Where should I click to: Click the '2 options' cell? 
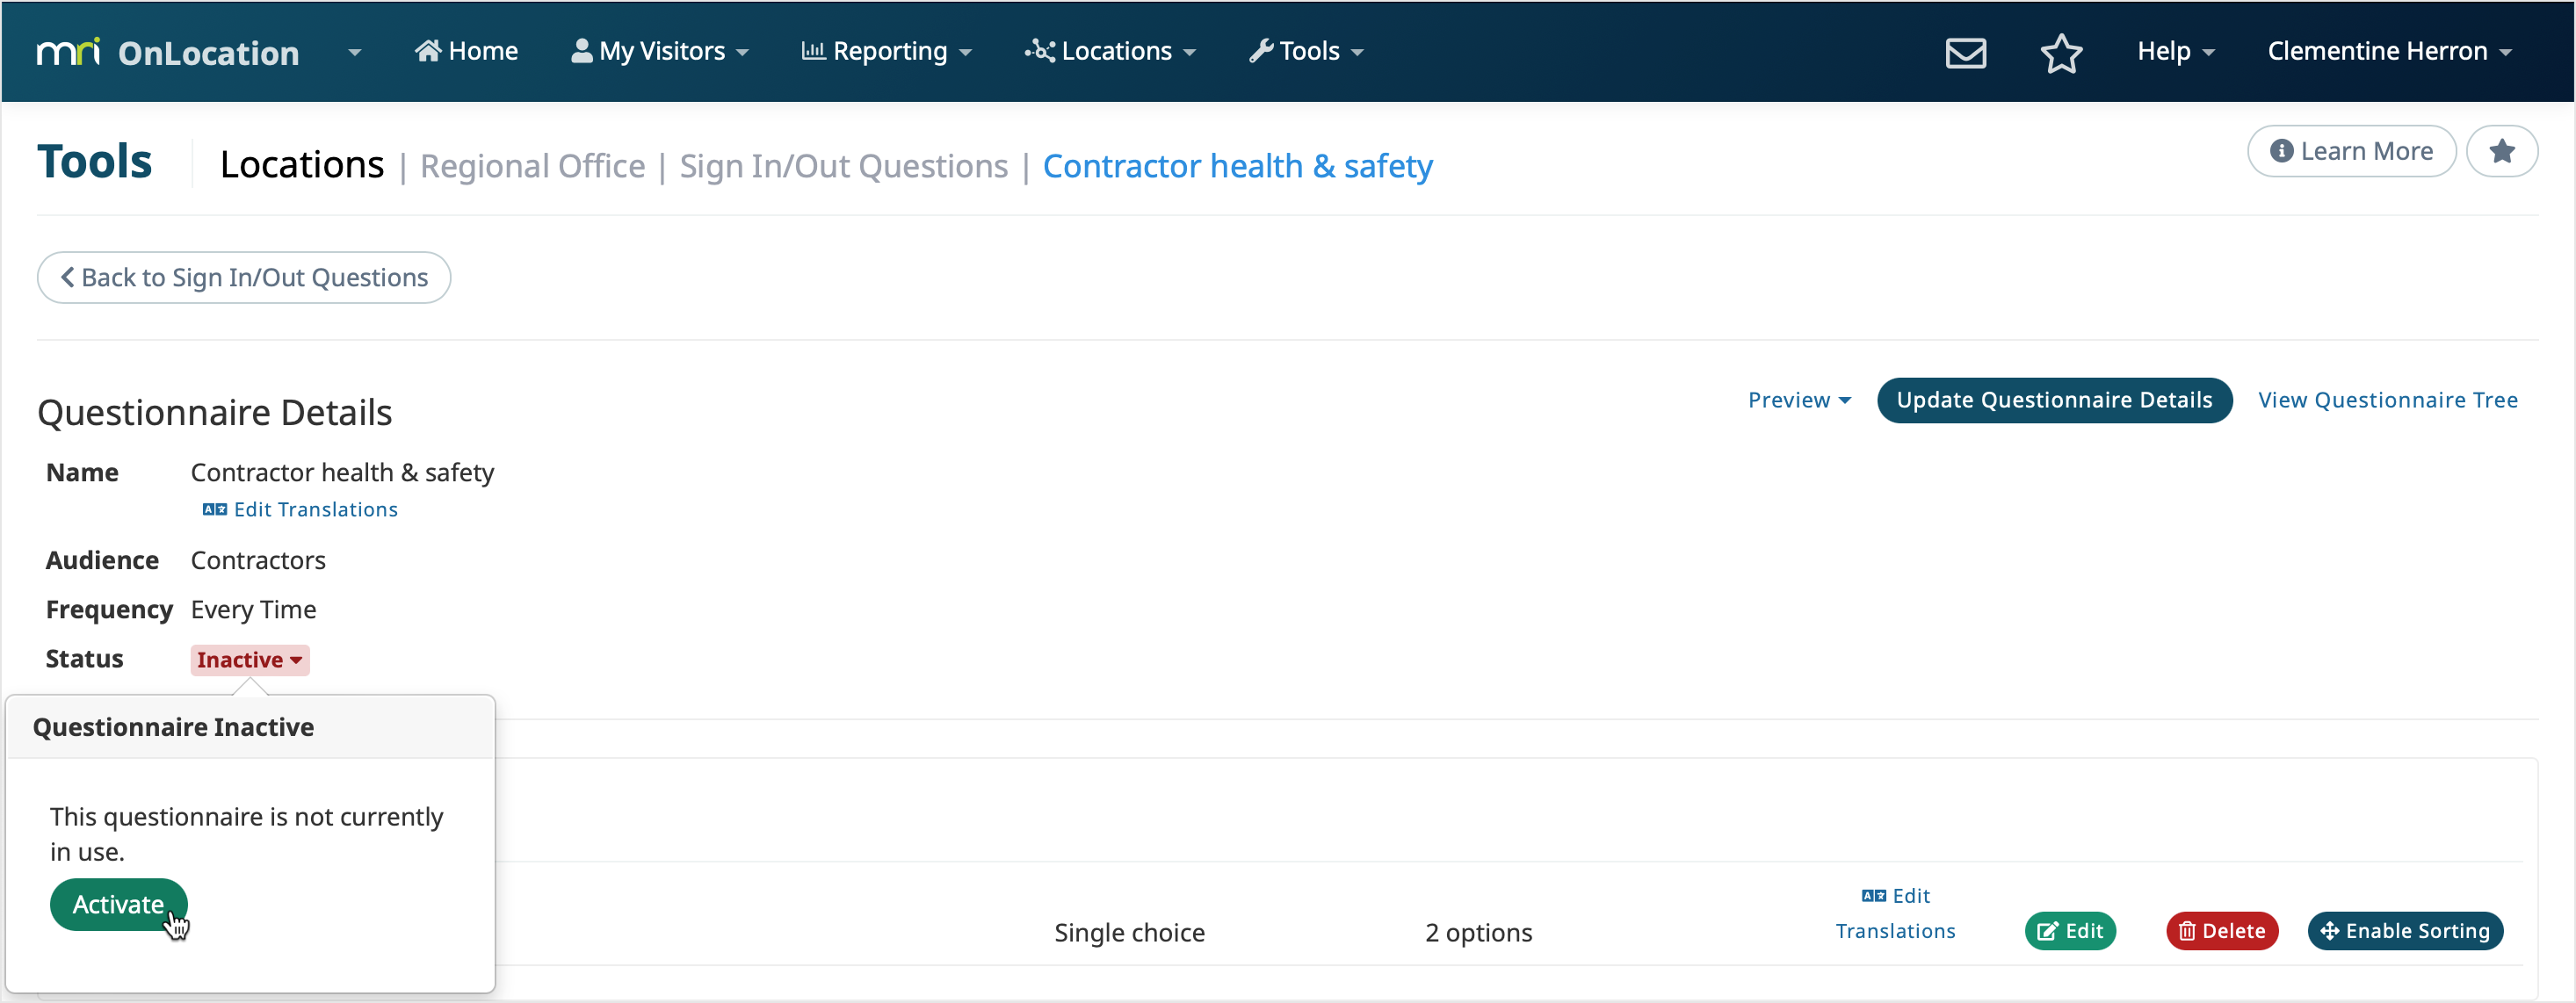tap(1478, 932)
